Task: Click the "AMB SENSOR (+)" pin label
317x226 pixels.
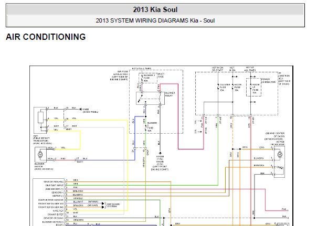Action: tap(54, 189)
